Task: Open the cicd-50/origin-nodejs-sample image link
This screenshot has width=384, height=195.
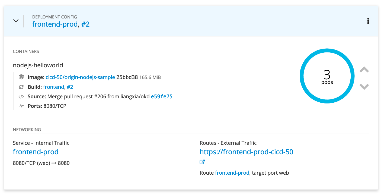Action: [80, 77]
